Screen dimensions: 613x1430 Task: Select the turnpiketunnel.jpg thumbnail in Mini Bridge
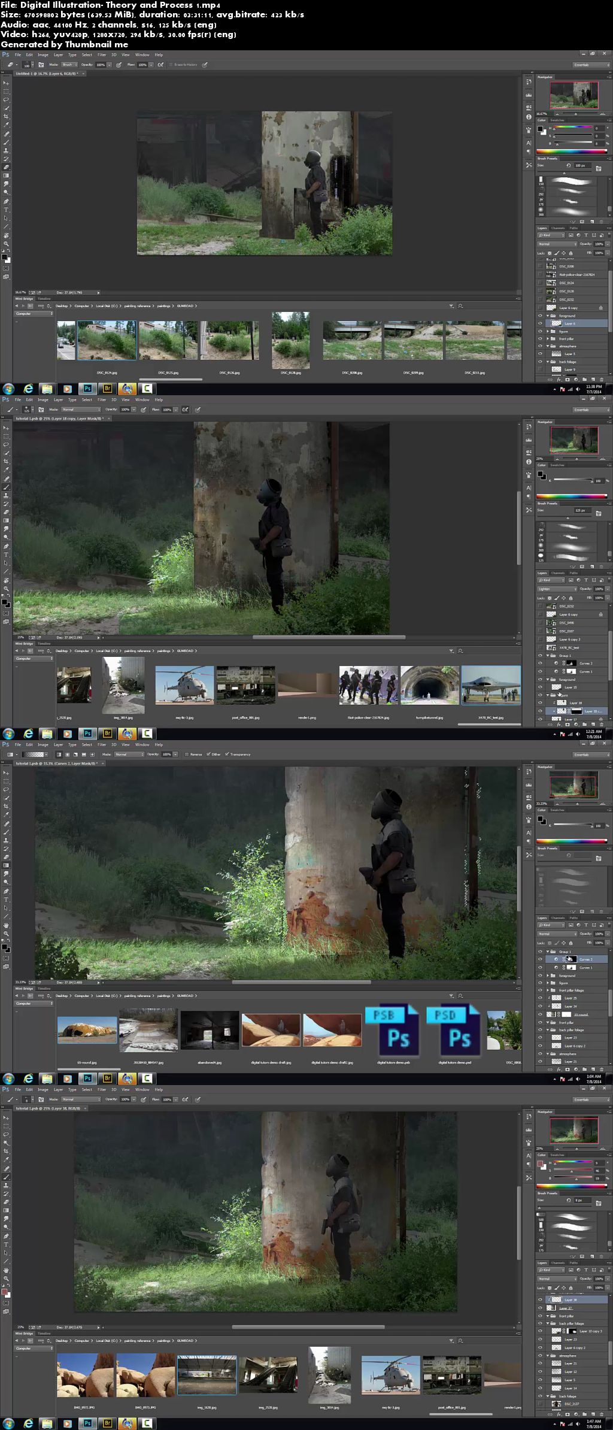tap(430, 686)
